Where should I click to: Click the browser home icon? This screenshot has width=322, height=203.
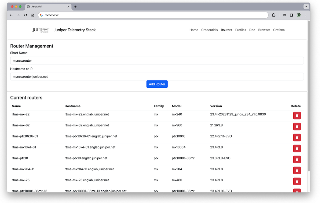33,15
